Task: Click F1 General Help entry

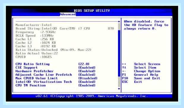Action: click(140, 75)
